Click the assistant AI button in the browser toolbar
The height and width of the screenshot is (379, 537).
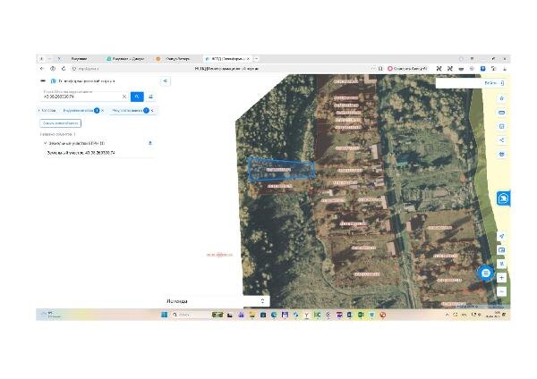(x=407, y=69)
